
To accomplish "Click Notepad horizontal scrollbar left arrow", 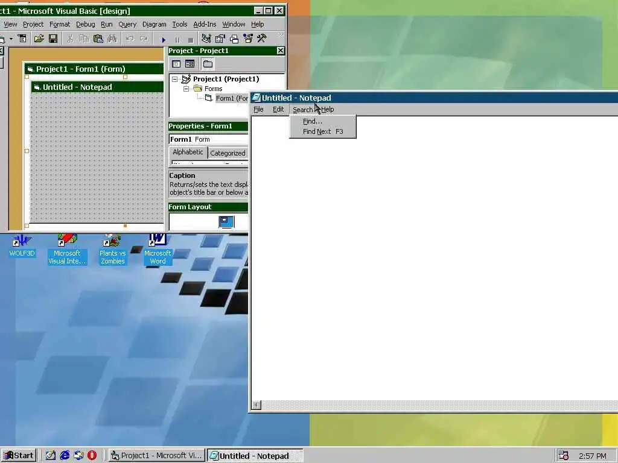I will (x=256, y=405).
